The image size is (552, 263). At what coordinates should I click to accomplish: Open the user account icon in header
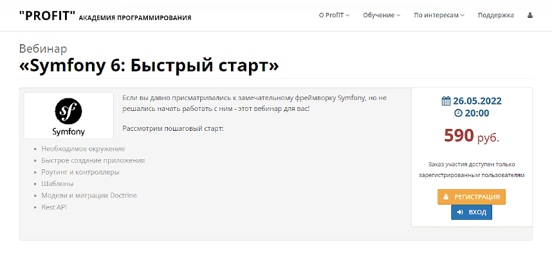(x=530, y=15)
